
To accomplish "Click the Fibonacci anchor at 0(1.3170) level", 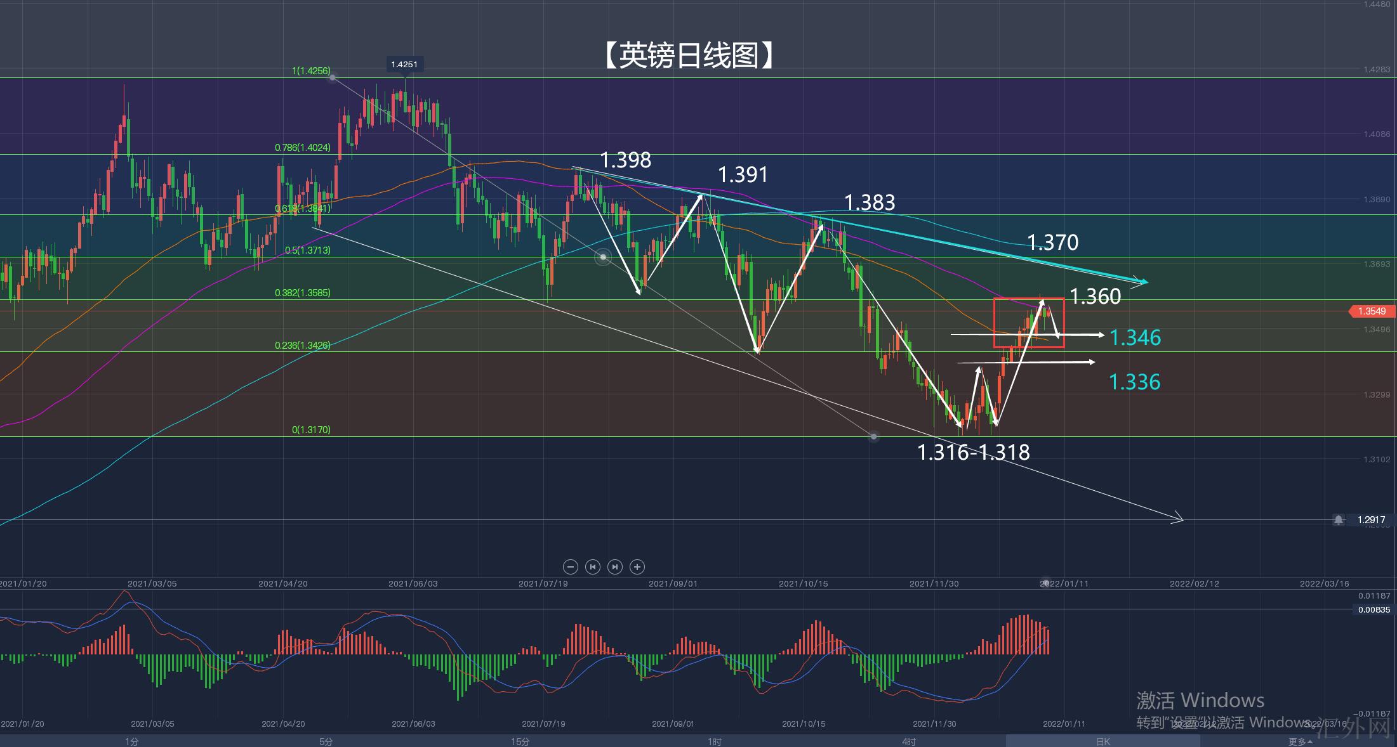I will tap(874, 436).
